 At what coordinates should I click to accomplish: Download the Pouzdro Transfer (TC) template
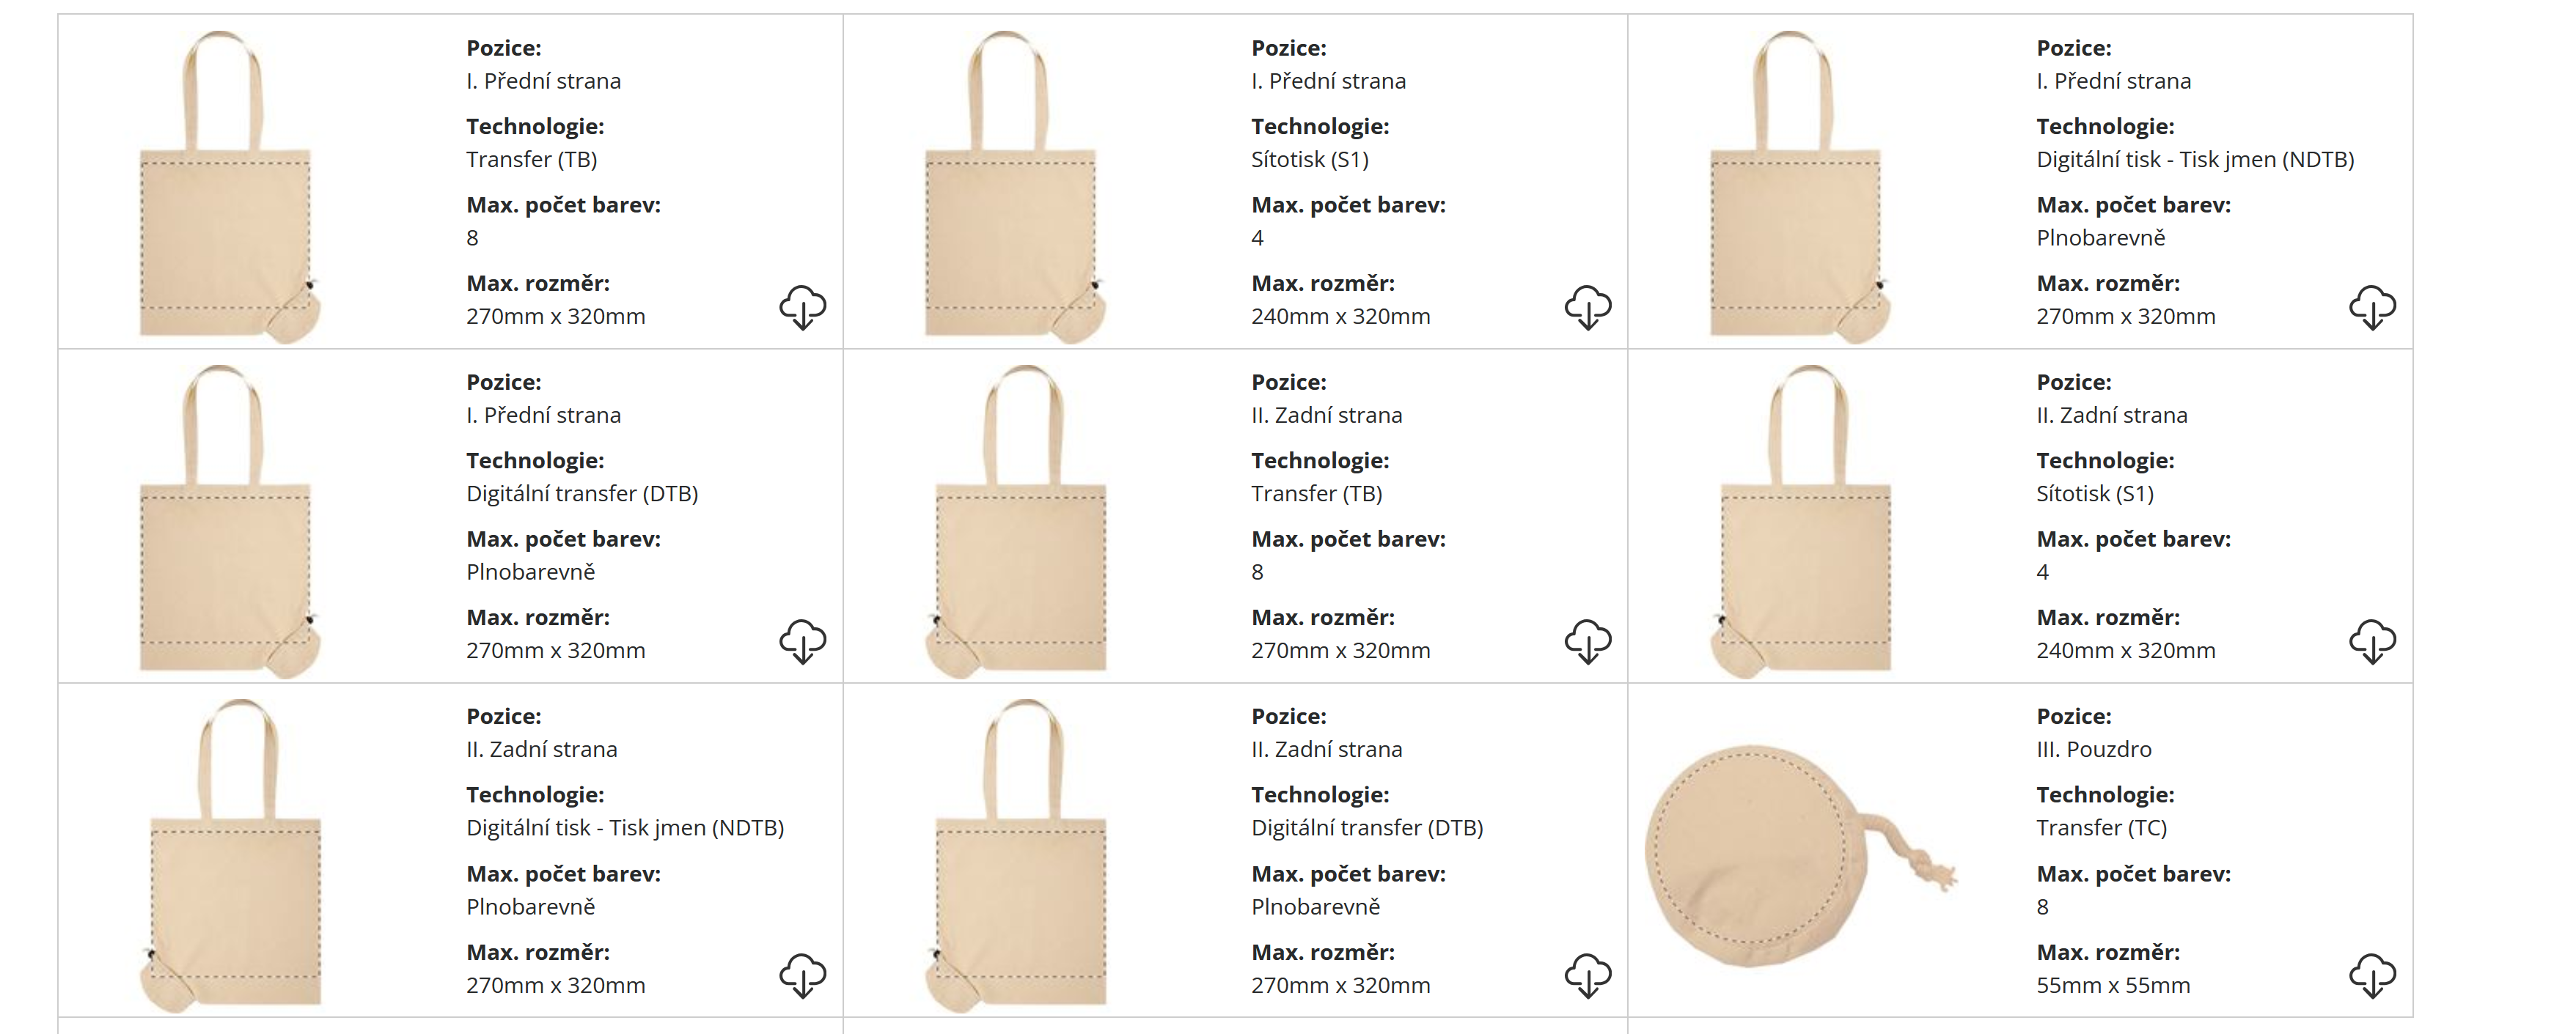[2372, 976]
